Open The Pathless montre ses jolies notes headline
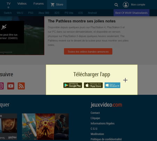This screenshot has width=157, height=141. point(82,21)
